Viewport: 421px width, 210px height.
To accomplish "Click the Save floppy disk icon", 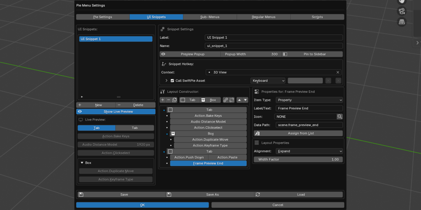I will (x=81, y=194).
